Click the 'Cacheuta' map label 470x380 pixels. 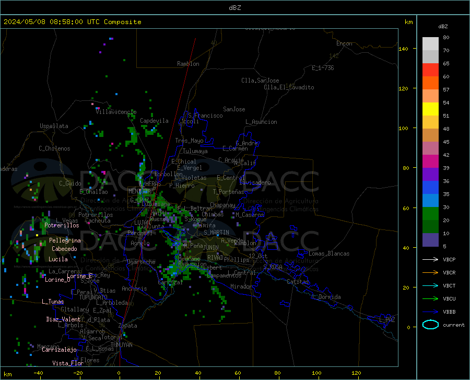pyautogui.click(x=98, y=221)
